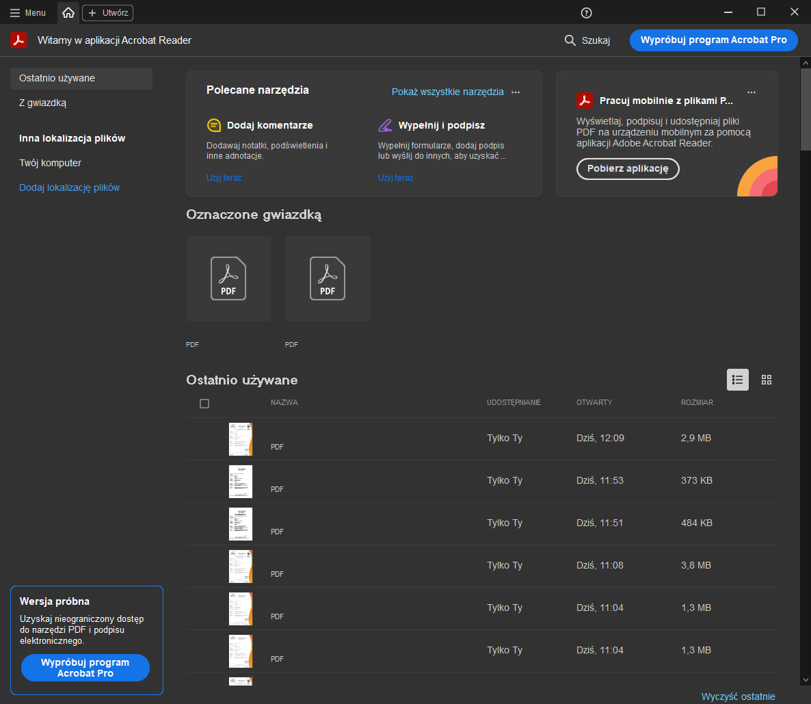Screen dimensions: 811x704
Task: Click Dodaj lokalizację plików link
Action: click(69, 187)
